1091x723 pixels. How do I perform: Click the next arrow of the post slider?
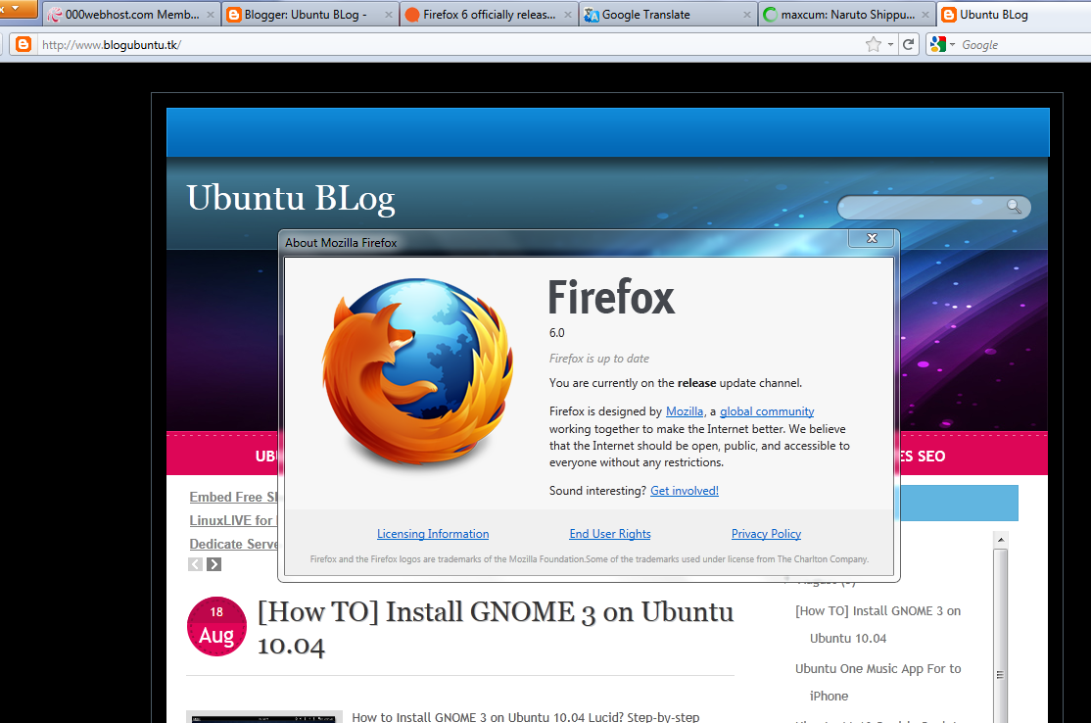[x=214, y=564]
